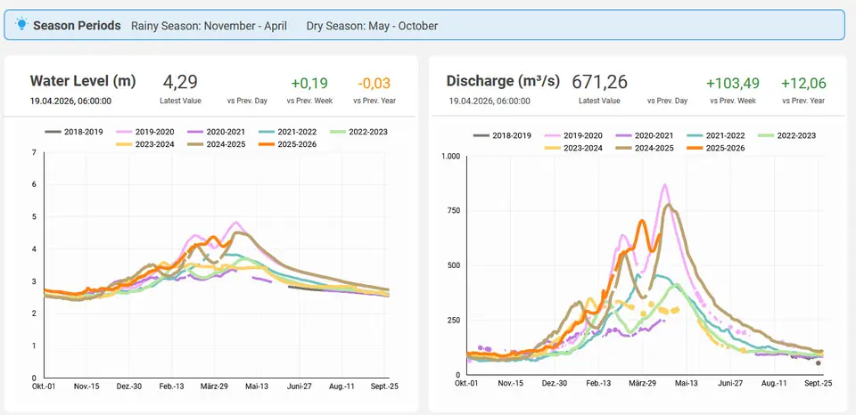Click Okt.-01 on Discharge x-axis
The height and width of the screenshot is (415, 856).
pyautogui.click(x=465, y=383)
